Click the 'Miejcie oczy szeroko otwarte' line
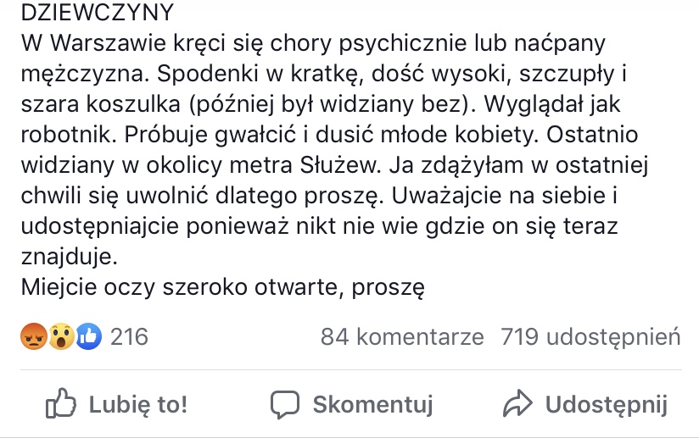 [x=223, y=287]
